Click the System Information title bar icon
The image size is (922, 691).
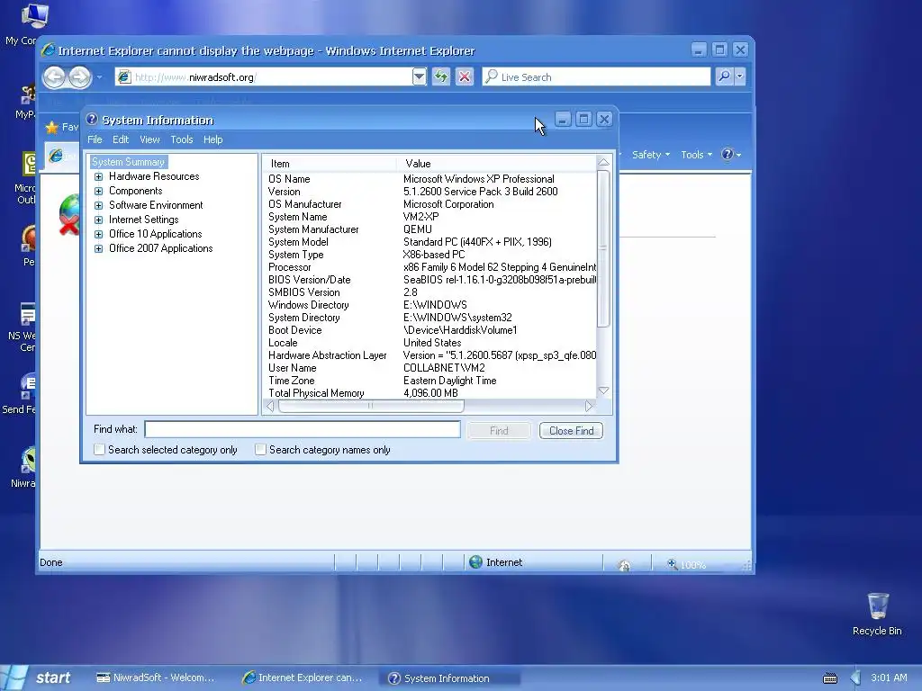(x=92, y=120)
